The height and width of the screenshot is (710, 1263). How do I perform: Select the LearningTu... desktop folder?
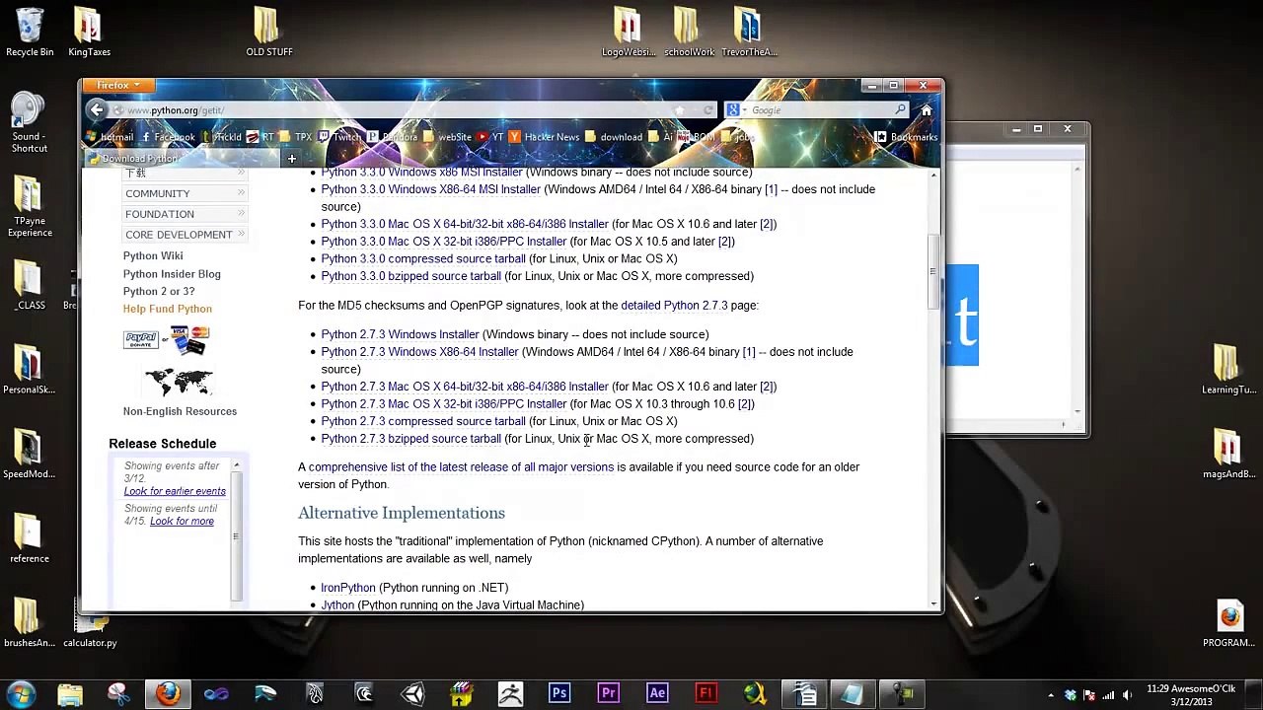click(x=1227, y=369)
